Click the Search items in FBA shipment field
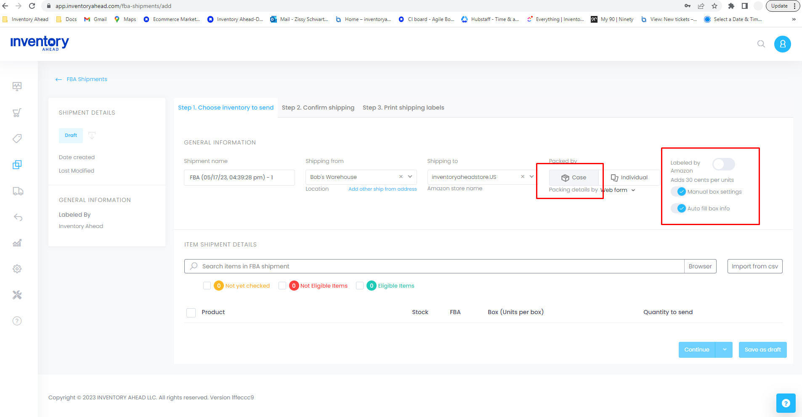Viewport: 802px width, 417px height. click(x=433, y=266)
